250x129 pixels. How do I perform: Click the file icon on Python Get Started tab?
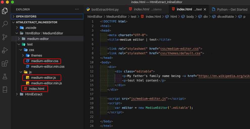click(x=213, y=9)
